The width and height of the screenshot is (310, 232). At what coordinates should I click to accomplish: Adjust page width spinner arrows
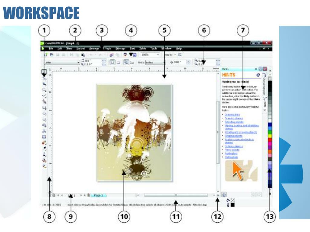click(x=104, y=61)
